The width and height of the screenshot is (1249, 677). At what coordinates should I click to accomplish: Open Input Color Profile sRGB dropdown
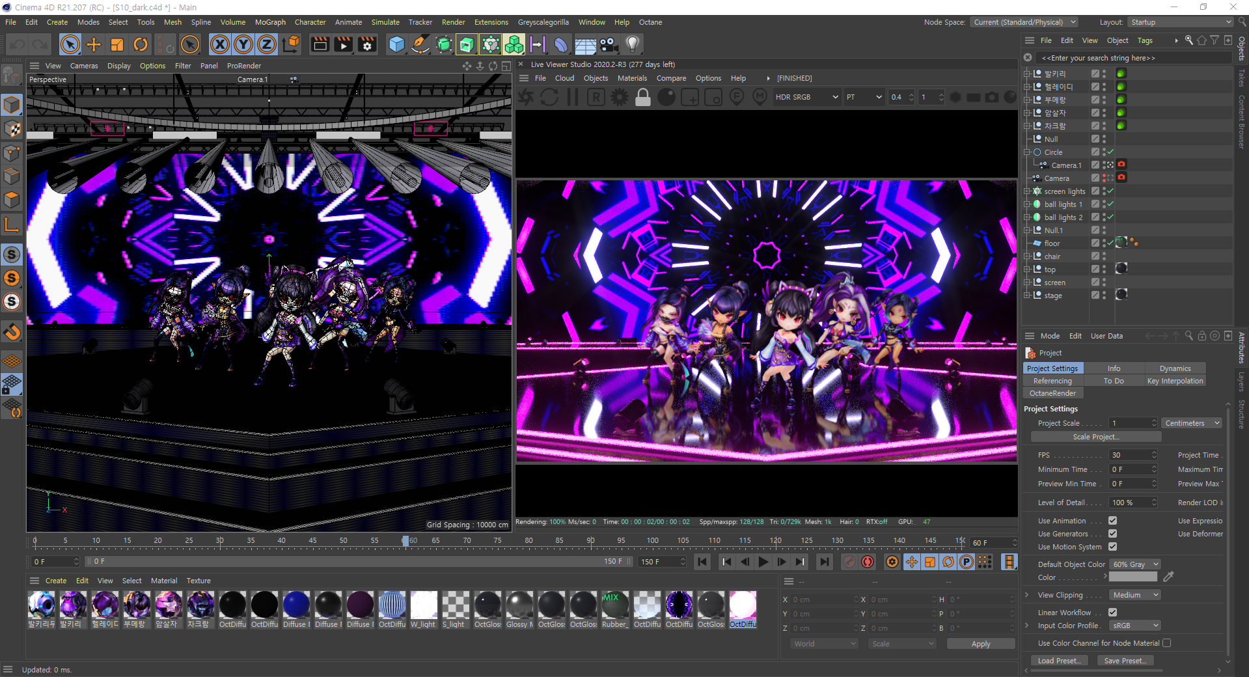(1135, 626)
